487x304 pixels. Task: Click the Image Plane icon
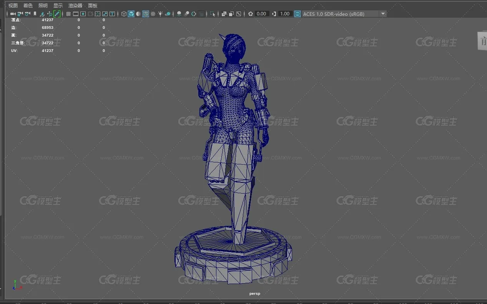click(x=42, y=14)
